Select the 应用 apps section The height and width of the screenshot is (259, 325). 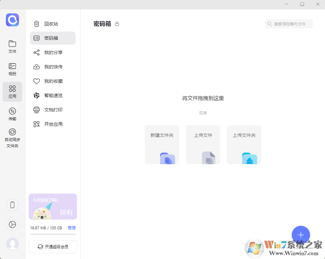(12, 91)
